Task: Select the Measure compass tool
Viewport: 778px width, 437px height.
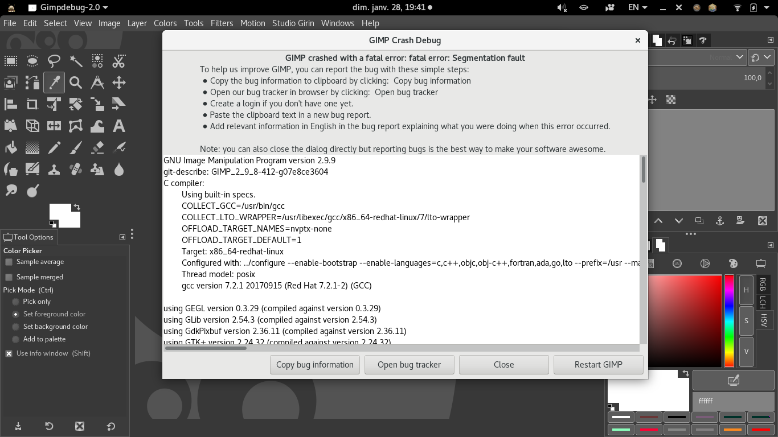Action: point(97,83)
